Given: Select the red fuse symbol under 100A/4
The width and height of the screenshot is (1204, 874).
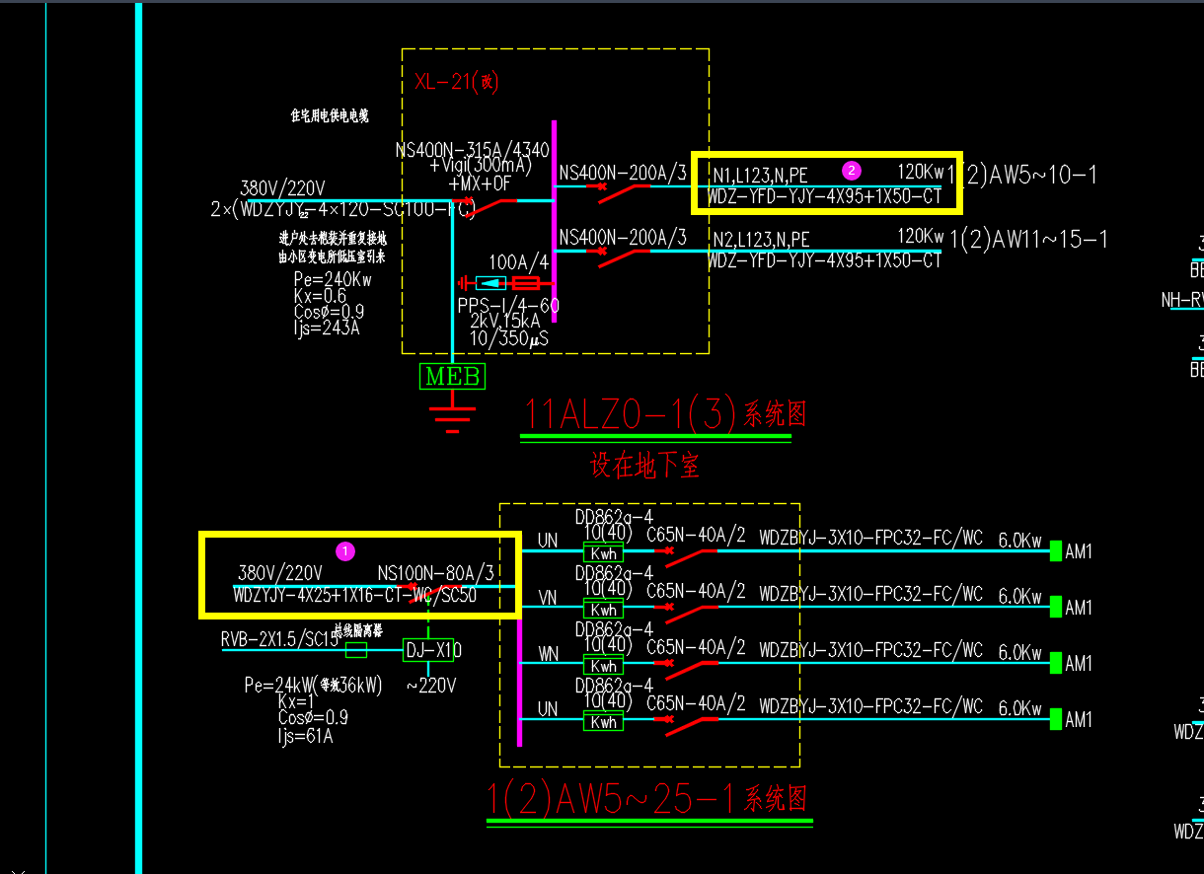Looking at the screenshot, I should click(527, 282).
